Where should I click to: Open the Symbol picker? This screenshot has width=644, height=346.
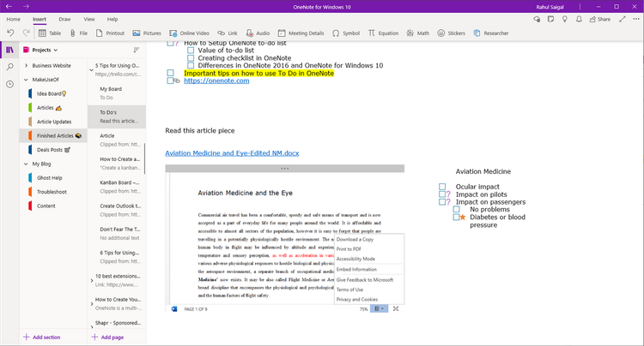[x=346, y=33]
